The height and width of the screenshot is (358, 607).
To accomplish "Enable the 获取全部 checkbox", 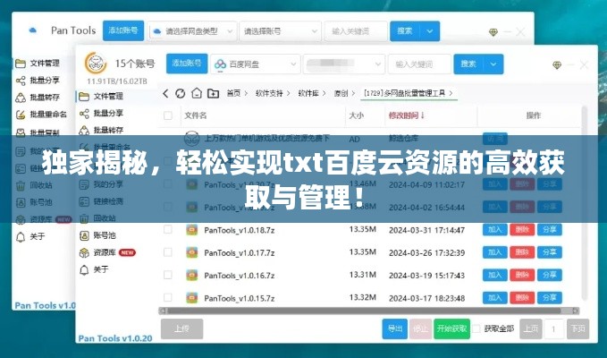I will [476, 329].
